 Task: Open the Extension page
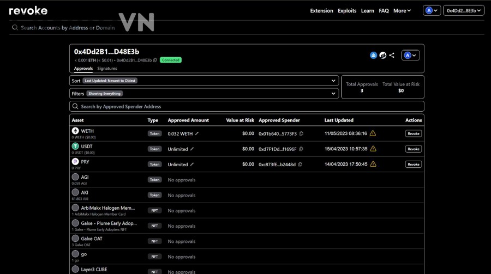coord(321,11)
